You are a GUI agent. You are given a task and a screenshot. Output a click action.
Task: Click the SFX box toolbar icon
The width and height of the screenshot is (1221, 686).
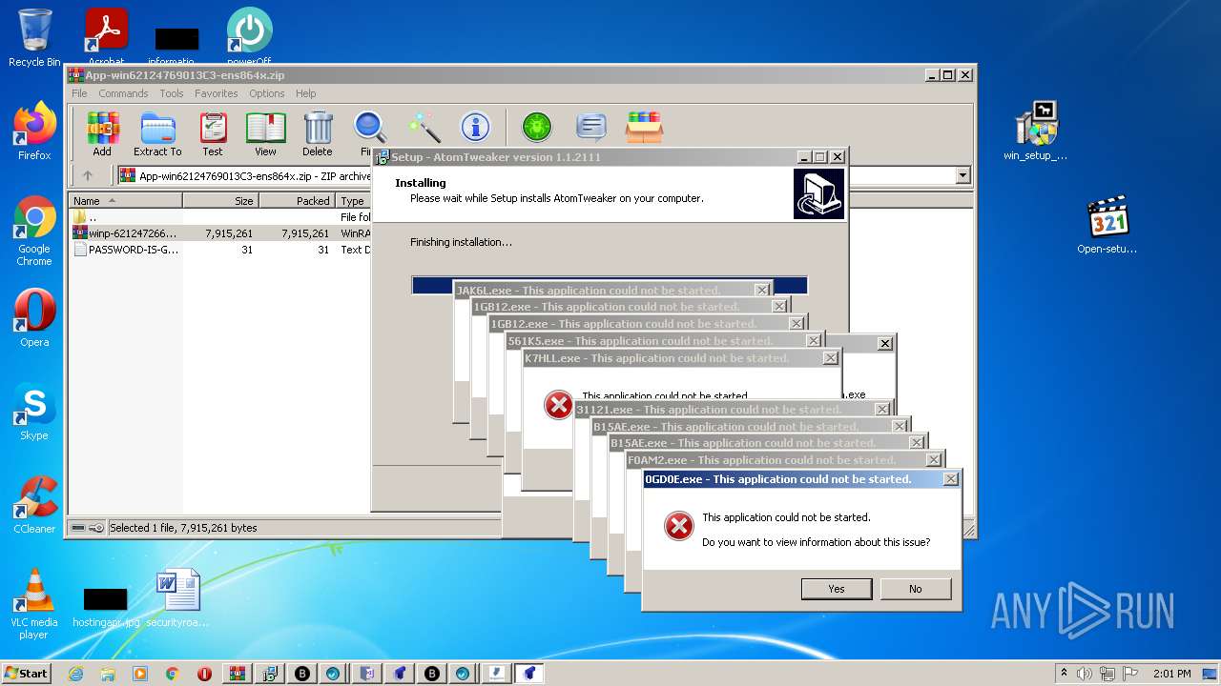[x=645, y=128]
